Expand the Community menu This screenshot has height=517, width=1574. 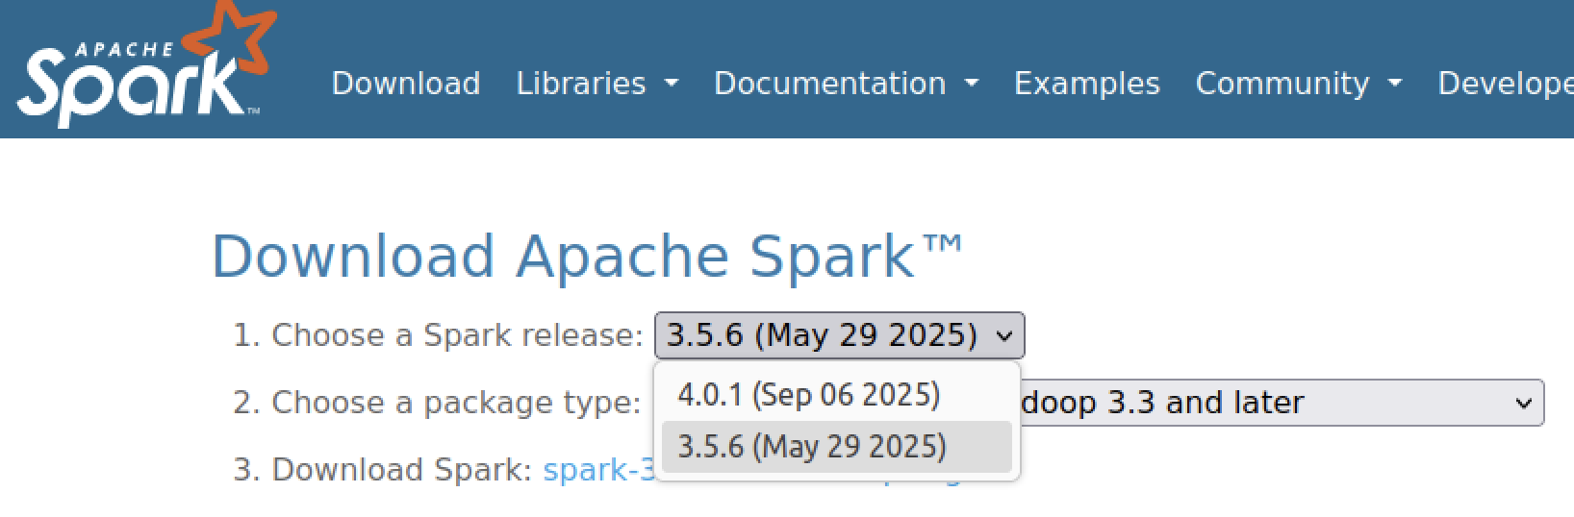coord(1298,84)
